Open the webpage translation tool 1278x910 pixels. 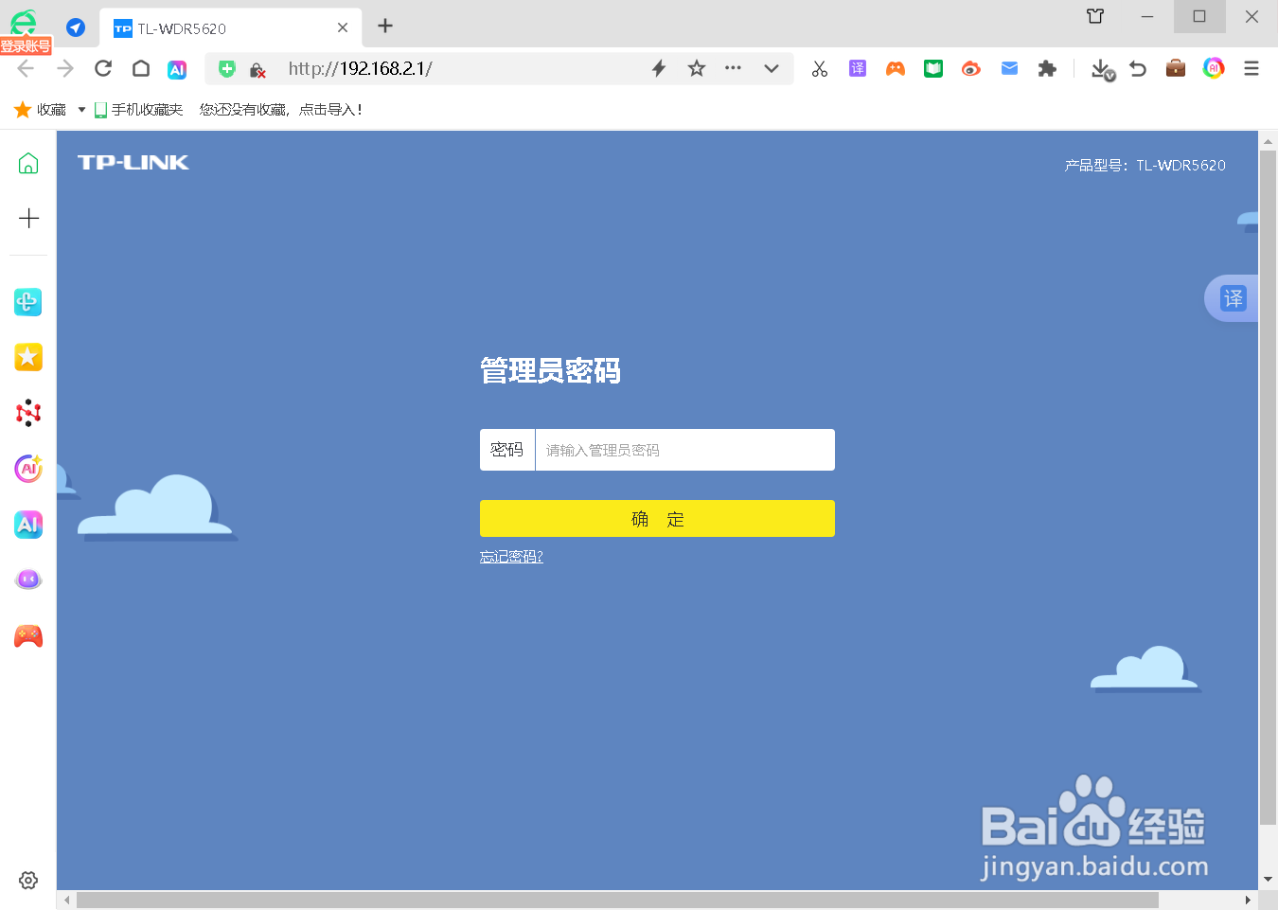(x=857, y=68)
